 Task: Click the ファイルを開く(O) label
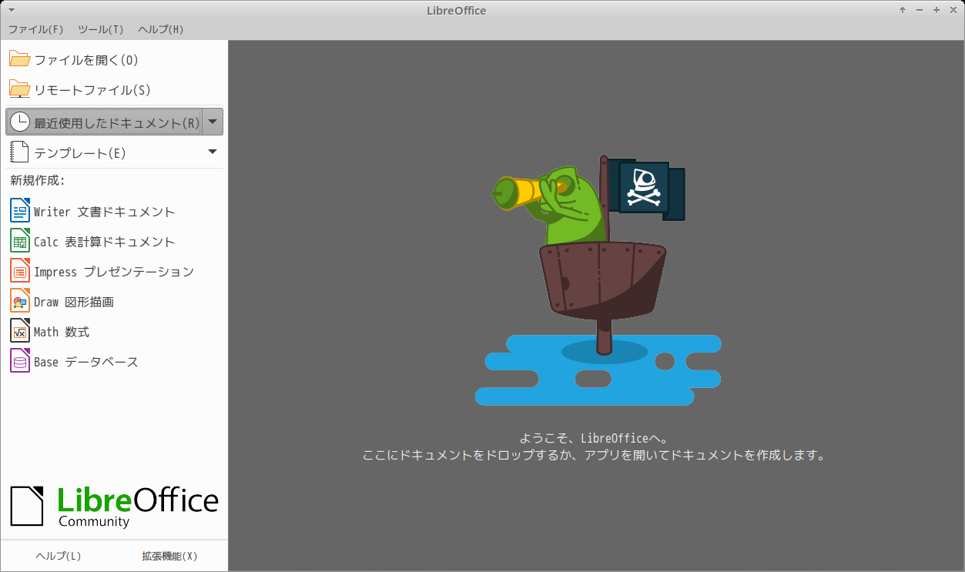tap(86, 60)
